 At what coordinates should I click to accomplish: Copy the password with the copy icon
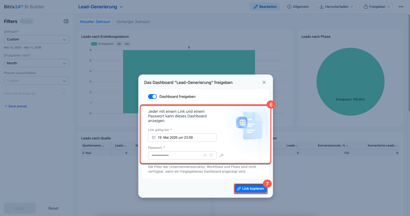pos(211,156)
